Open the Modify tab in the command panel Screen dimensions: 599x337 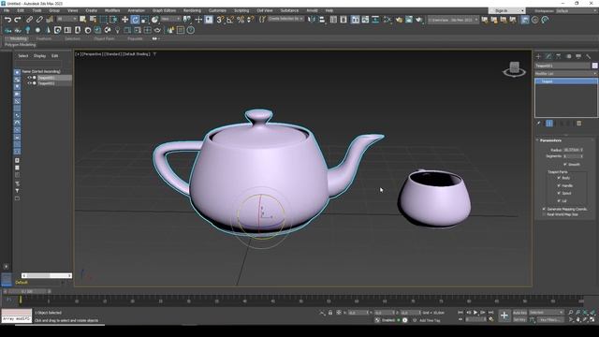pyautogui.click(x=548, y=56)
